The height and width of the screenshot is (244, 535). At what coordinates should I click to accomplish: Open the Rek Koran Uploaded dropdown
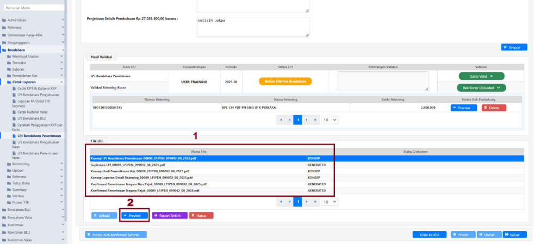[481, 87]
